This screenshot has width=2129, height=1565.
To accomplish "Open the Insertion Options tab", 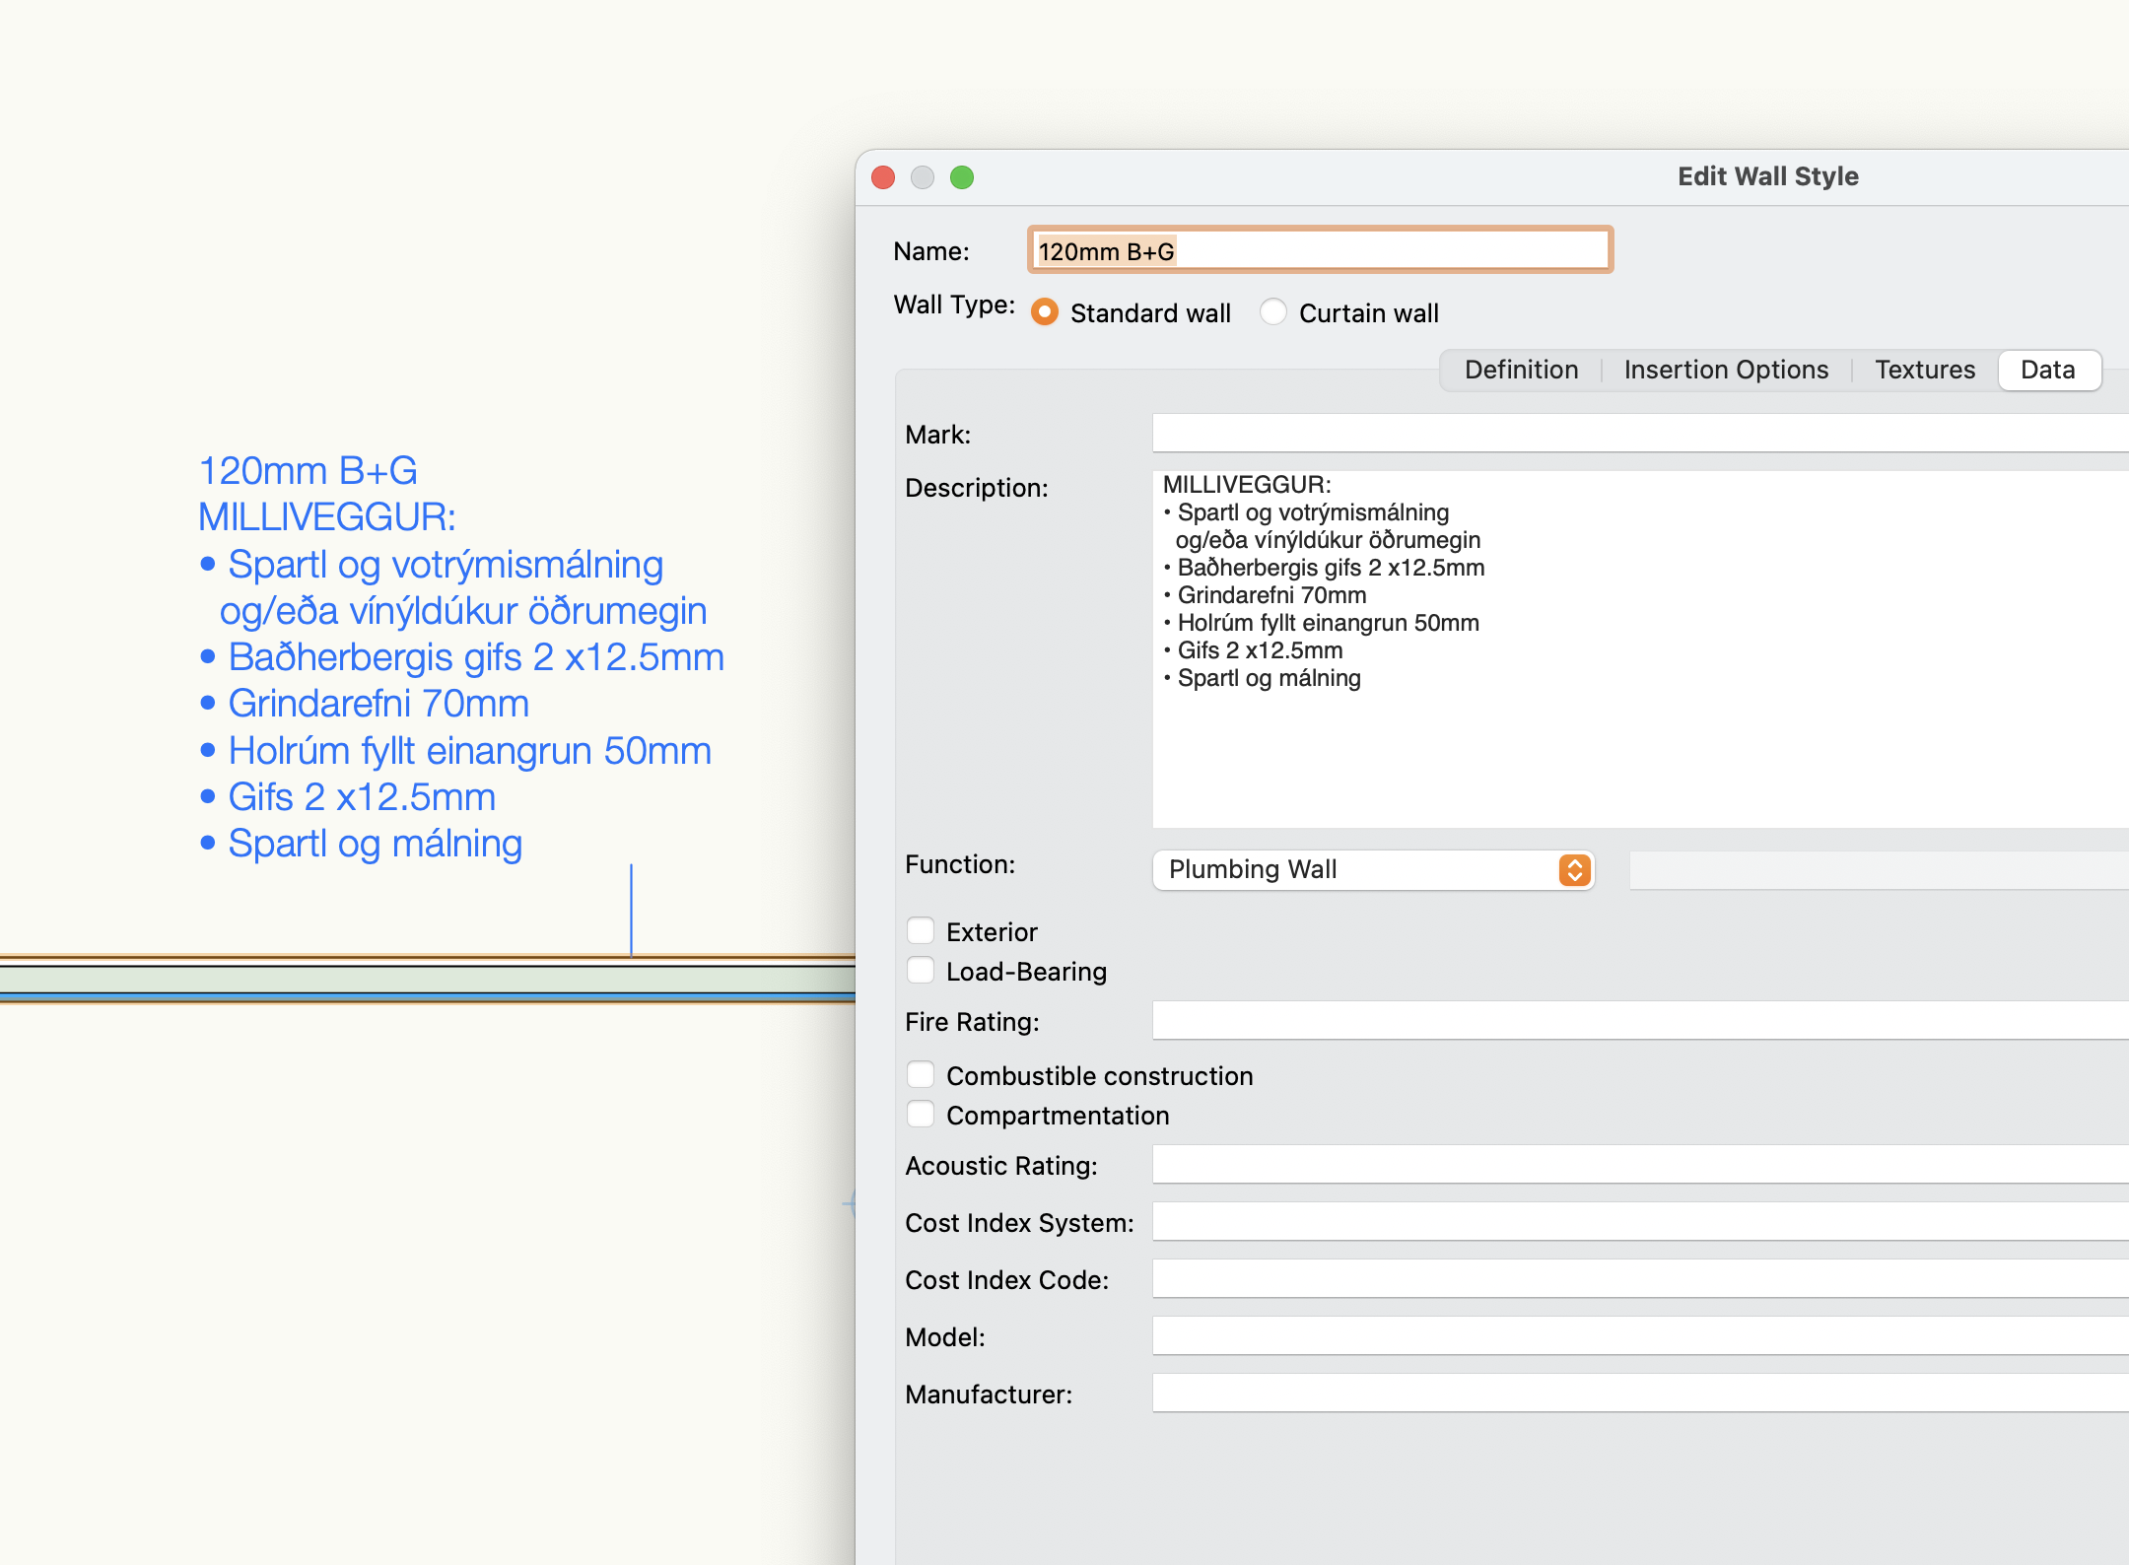I will point(1726,370).
